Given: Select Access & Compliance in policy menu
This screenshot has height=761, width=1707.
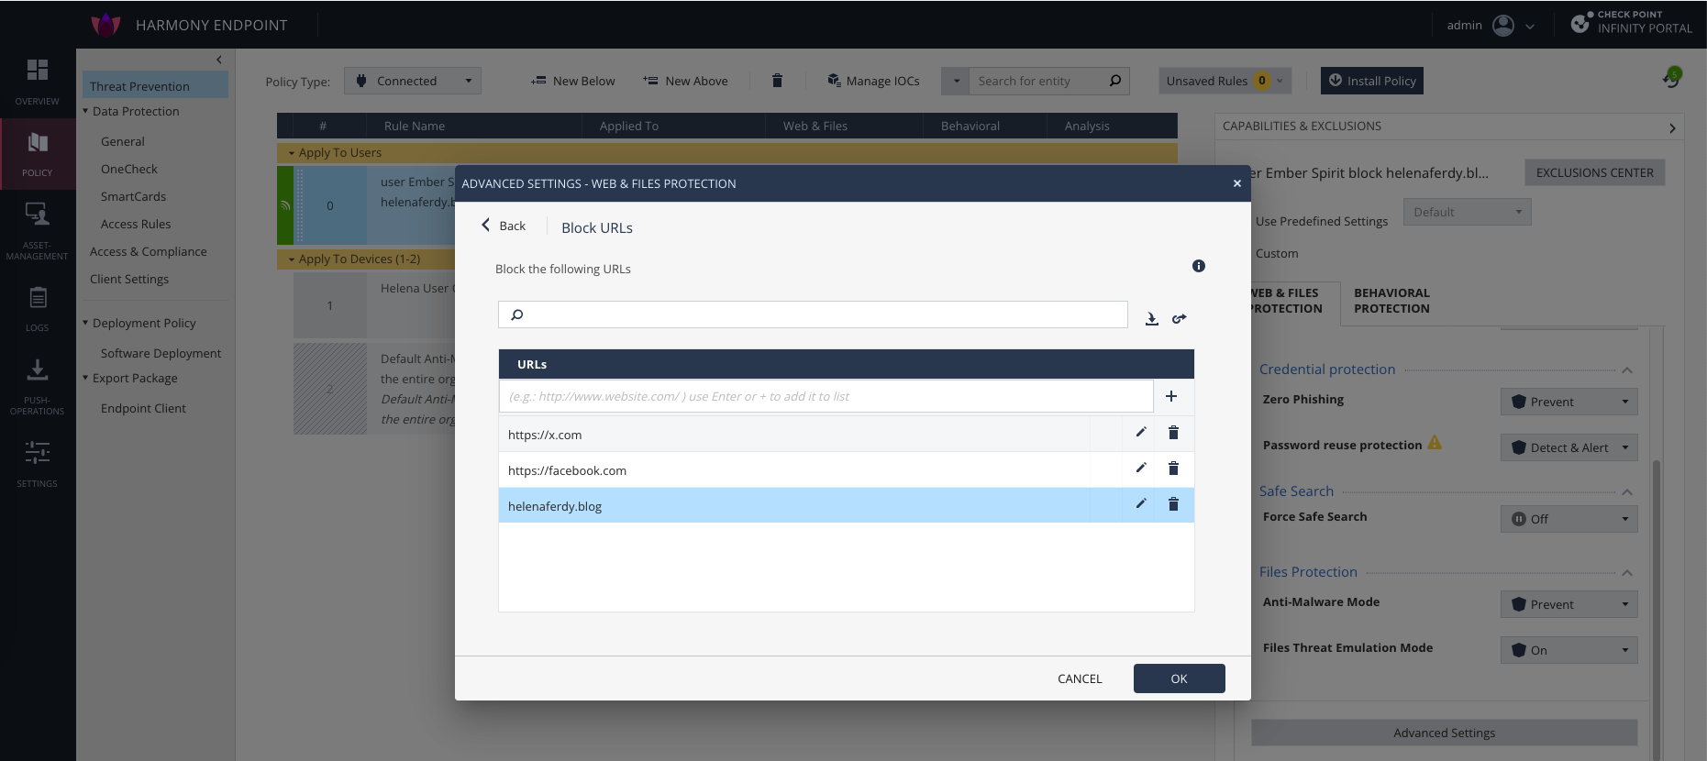Looking at the screenshot, I should [149, 251].
